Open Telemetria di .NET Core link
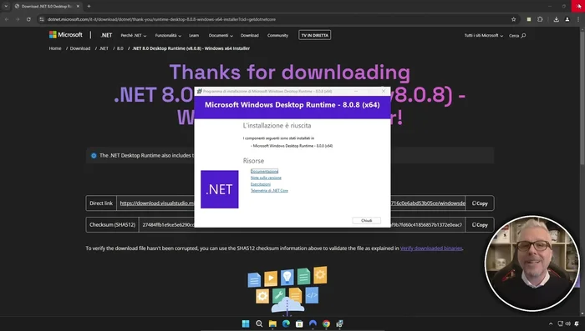 269,190
